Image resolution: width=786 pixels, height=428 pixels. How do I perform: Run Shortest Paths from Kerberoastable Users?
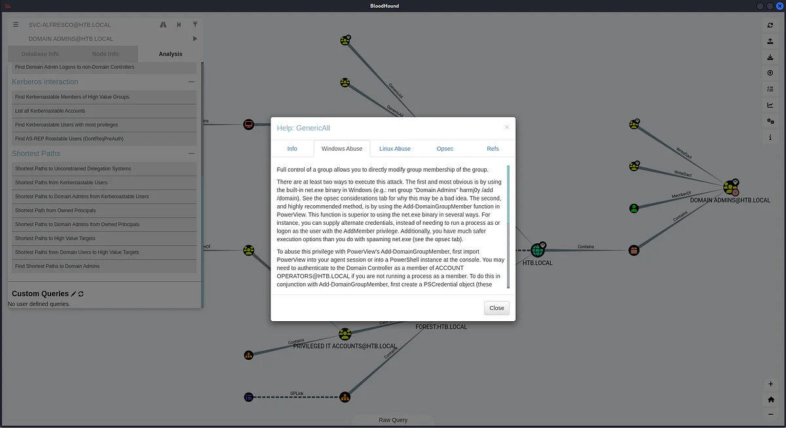pyautogui.click(x=104, y=182)
